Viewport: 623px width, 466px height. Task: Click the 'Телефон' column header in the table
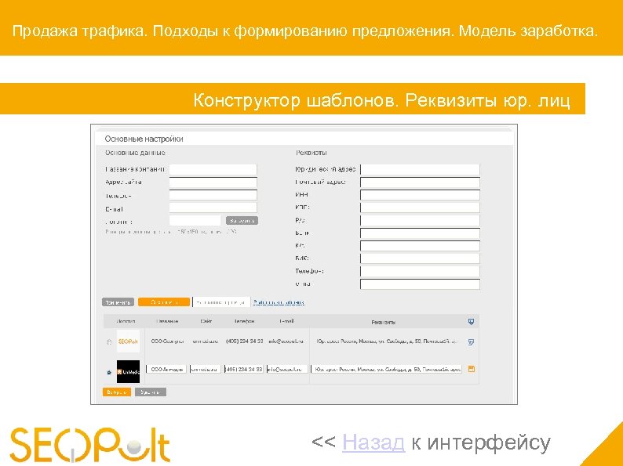tap(244, 321)
